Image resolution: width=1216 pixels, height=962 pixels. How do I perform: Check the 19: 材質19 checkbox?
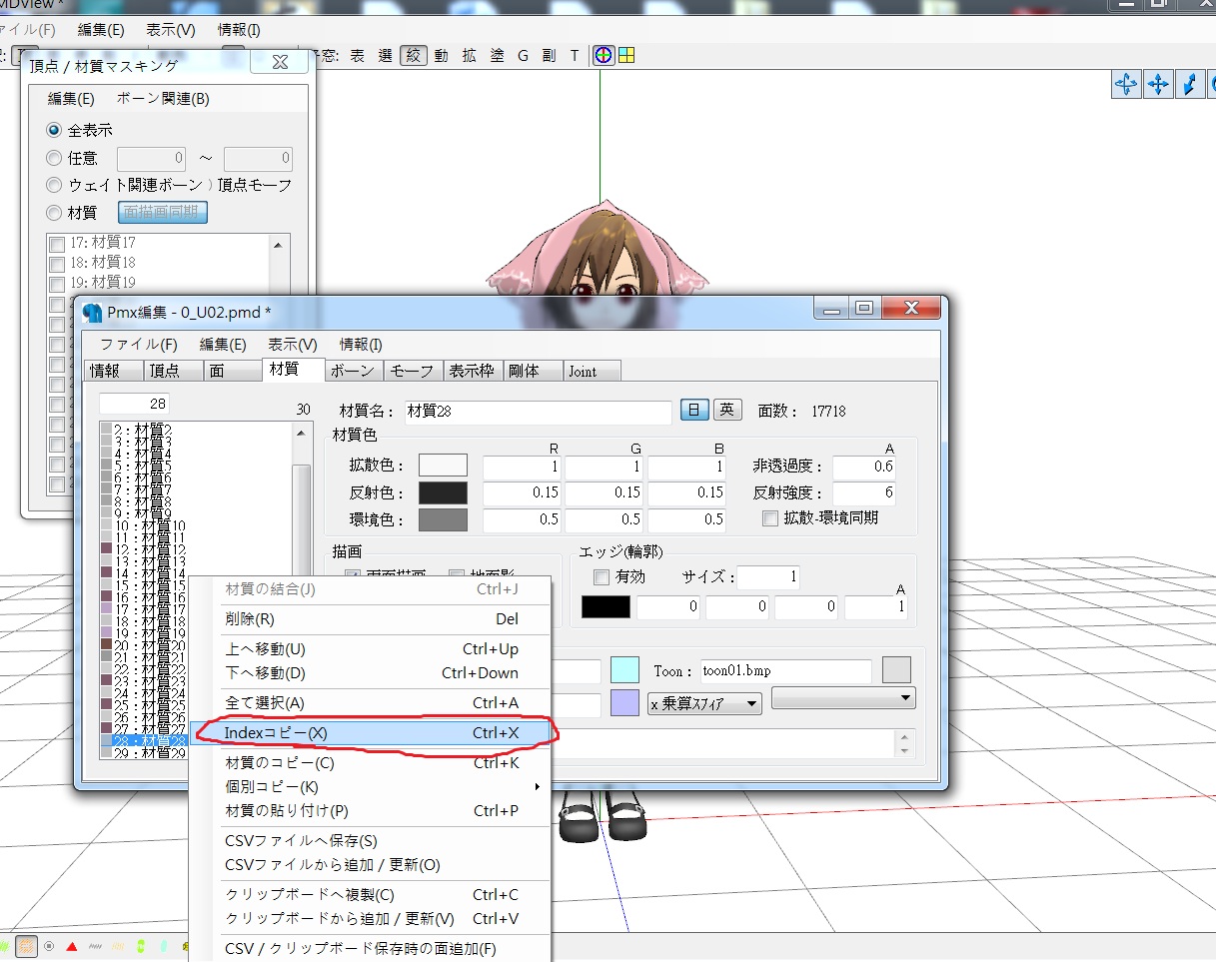(57, 283)
